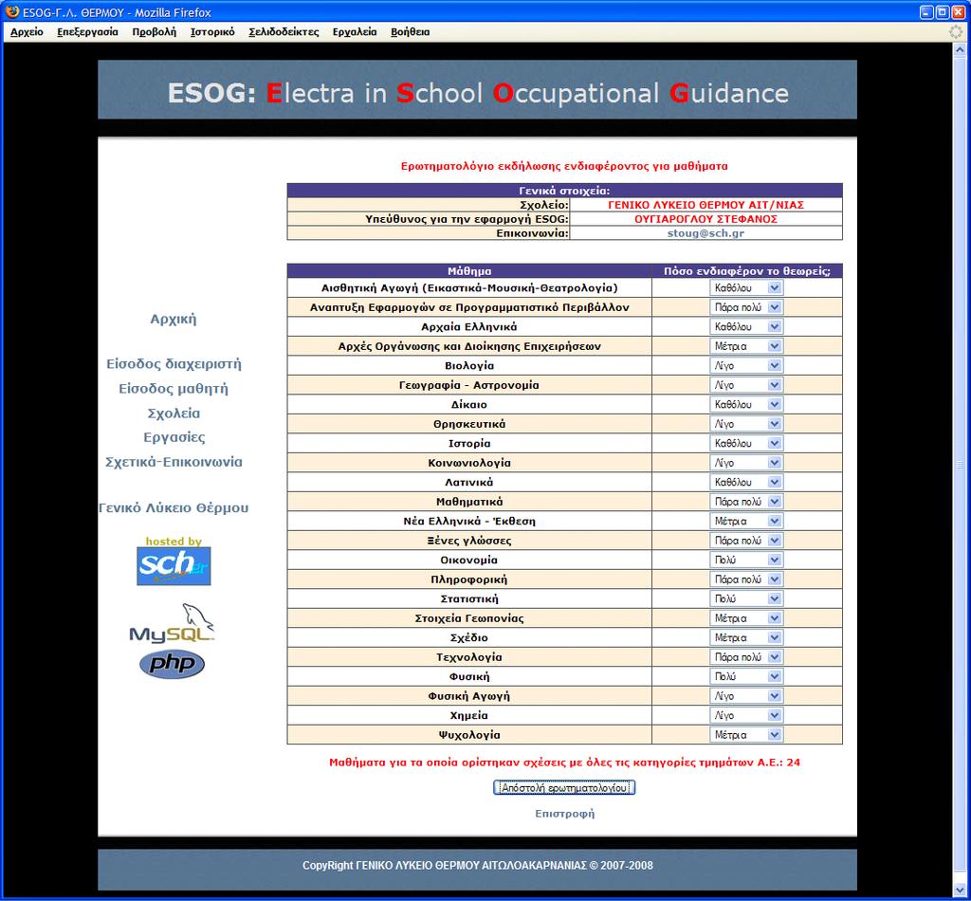Image resolution: width=971 pixels, height=901 pixels.
Task: Open the Ιστορία interest dropdown
Action: (746, 443)
